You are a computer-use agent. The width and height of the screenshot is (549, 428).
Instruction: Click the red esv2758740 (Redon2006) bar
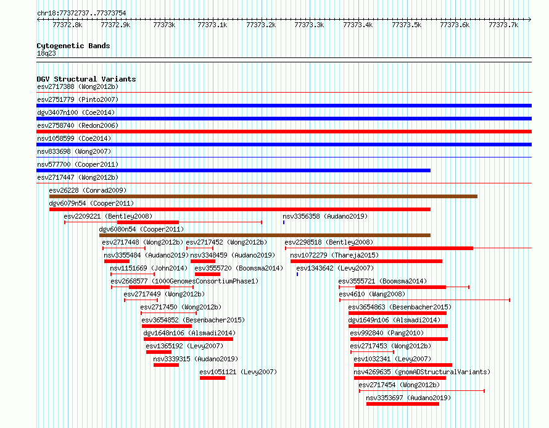(284, 132)
